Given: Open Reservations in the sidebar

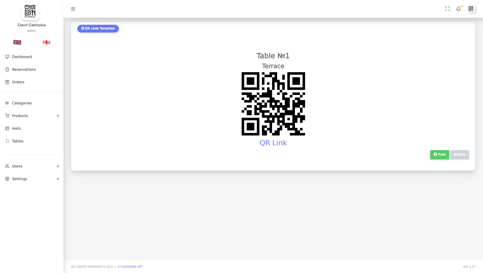Looking at the screenshot, I should pos(32,69).
